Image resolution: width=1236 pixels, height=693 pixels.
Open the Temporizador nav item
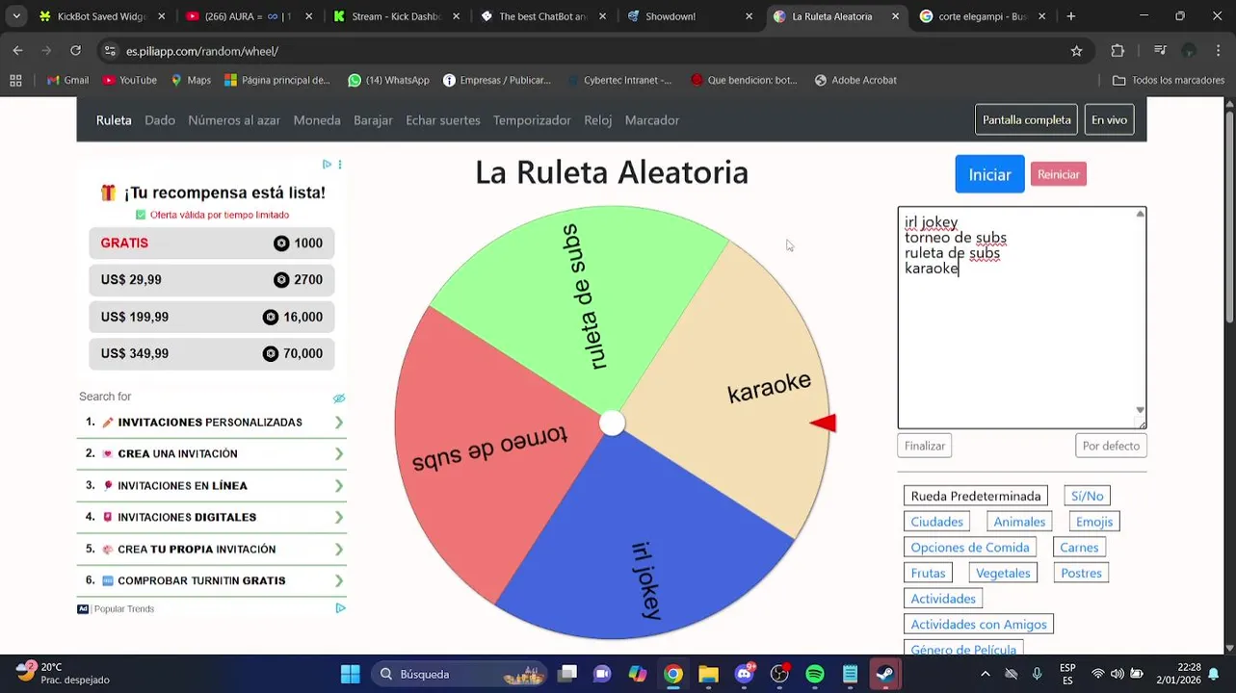(x=532, y=120)
